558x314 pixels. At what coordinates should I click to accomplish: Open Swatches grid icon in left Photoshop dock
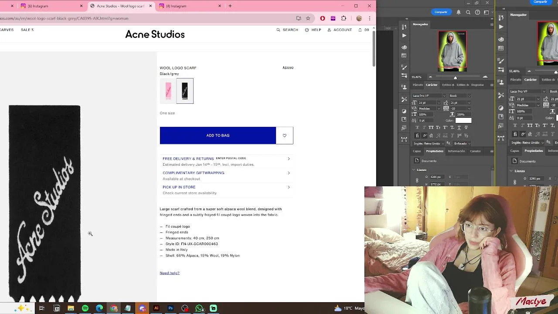[404, 55]
